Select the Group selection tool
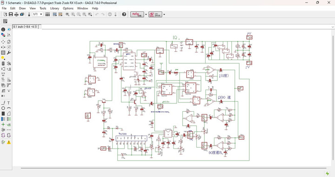Viewport: 335px width, 177px height. [3, 52]
